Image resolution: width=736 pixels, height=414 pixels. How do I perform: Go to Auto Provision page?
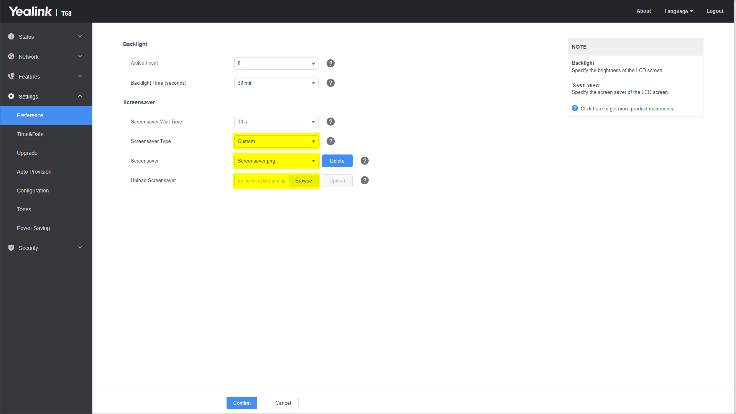click(34, 172)
